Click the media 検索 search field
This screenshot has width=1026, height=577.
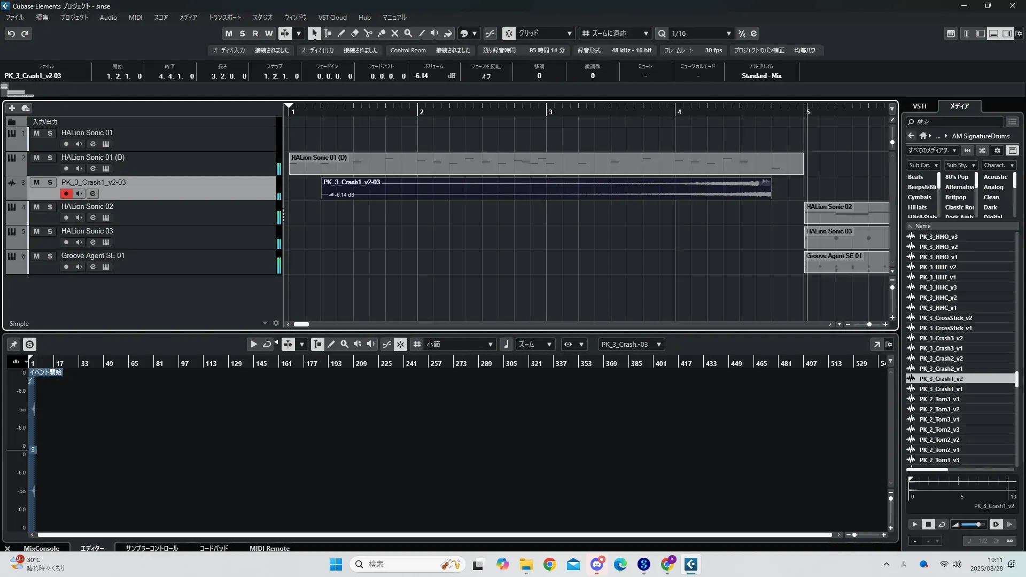(x=957, y=122)
